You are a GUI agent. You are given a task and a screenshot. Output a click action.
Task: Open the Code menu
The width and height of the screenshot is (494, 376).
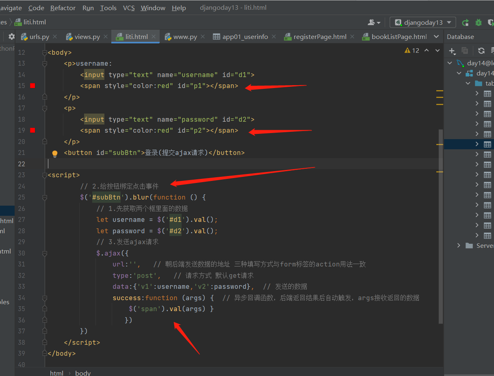[36, 8]
